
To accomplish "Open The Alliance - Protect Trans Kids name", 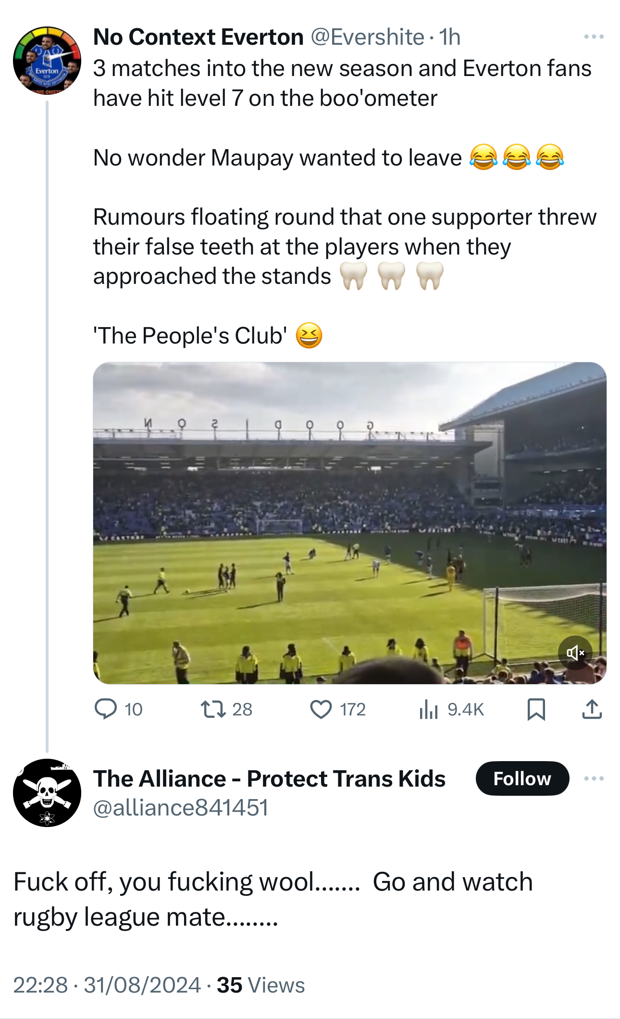I will click(269, 778).
